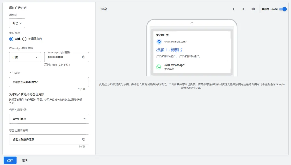Click help icon next to 号召性用语 label
Viewport: 291px width, 165px height.
coord(25,110)
